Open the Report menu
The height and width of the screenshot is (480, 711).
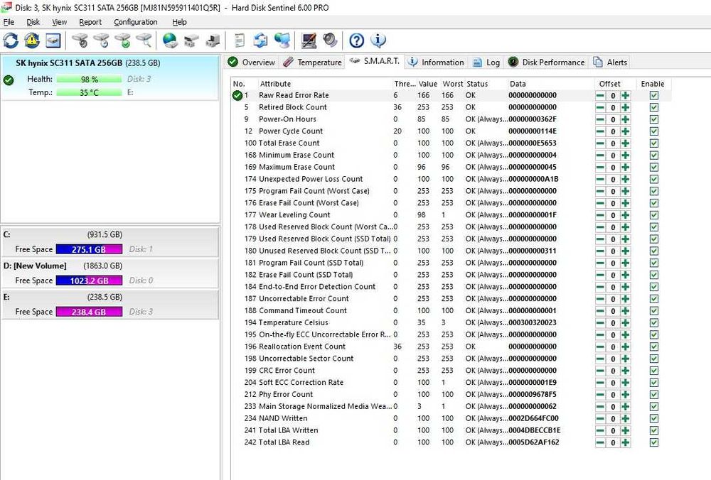90,22
